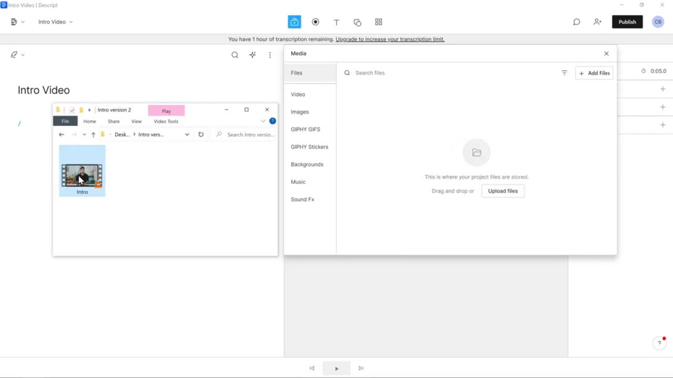Click the Intro Video document title
This screenshot has height=378, width=673.
43,90
